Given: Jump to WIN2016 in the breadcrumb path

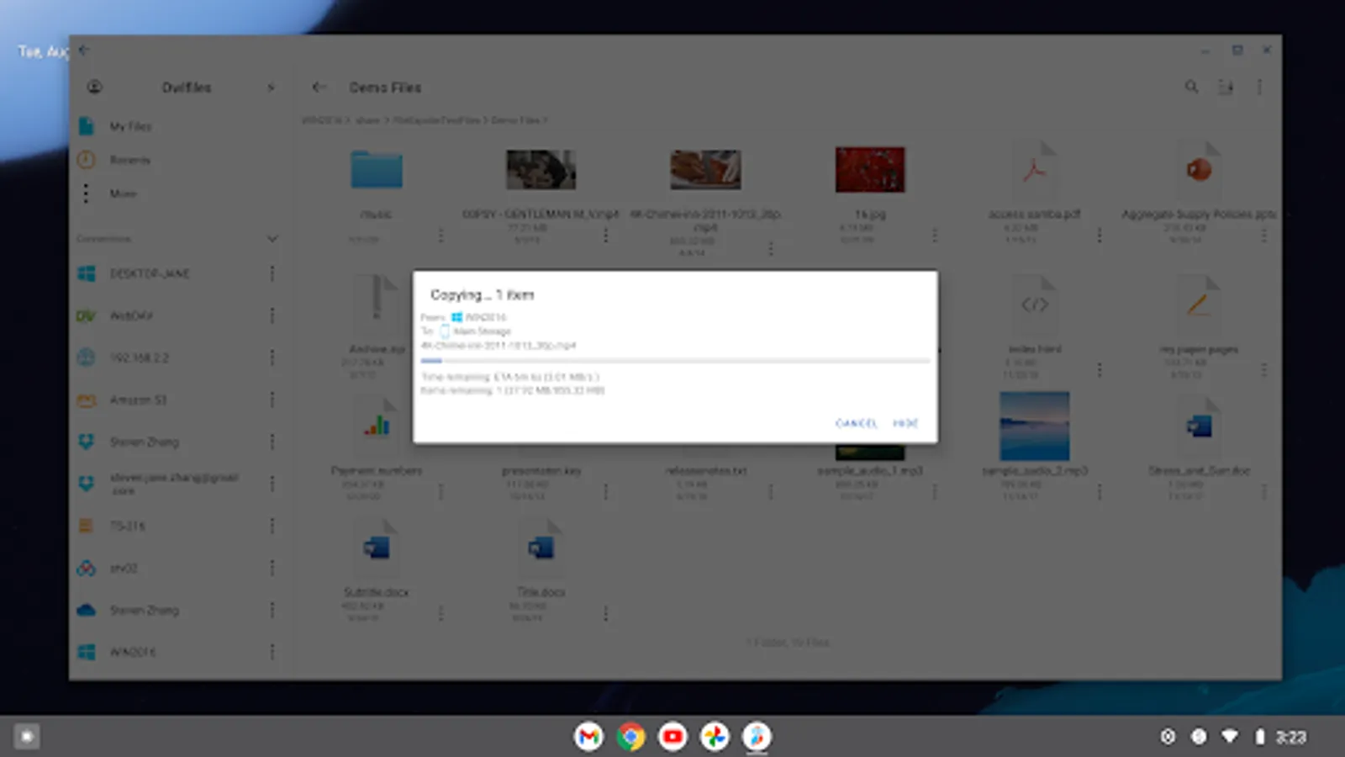Looking at the screenshot, I should pos(322,120).
